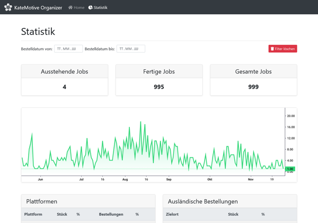This screenshot has height=223, width=318.
Task: Open the KateMotive Organizer brand link
Action: click(33, 7)
